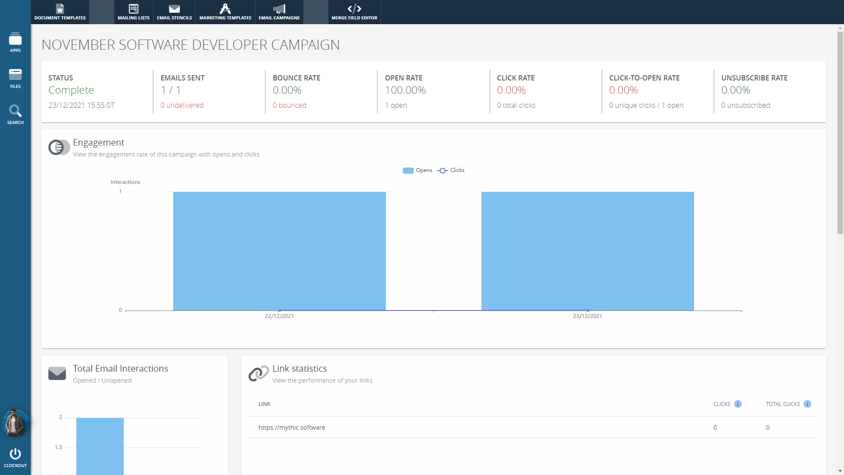Viewport: 844px width, 475px height.
Task: Go to the Email Campaigns section
Action: click(x=279, y=12)
